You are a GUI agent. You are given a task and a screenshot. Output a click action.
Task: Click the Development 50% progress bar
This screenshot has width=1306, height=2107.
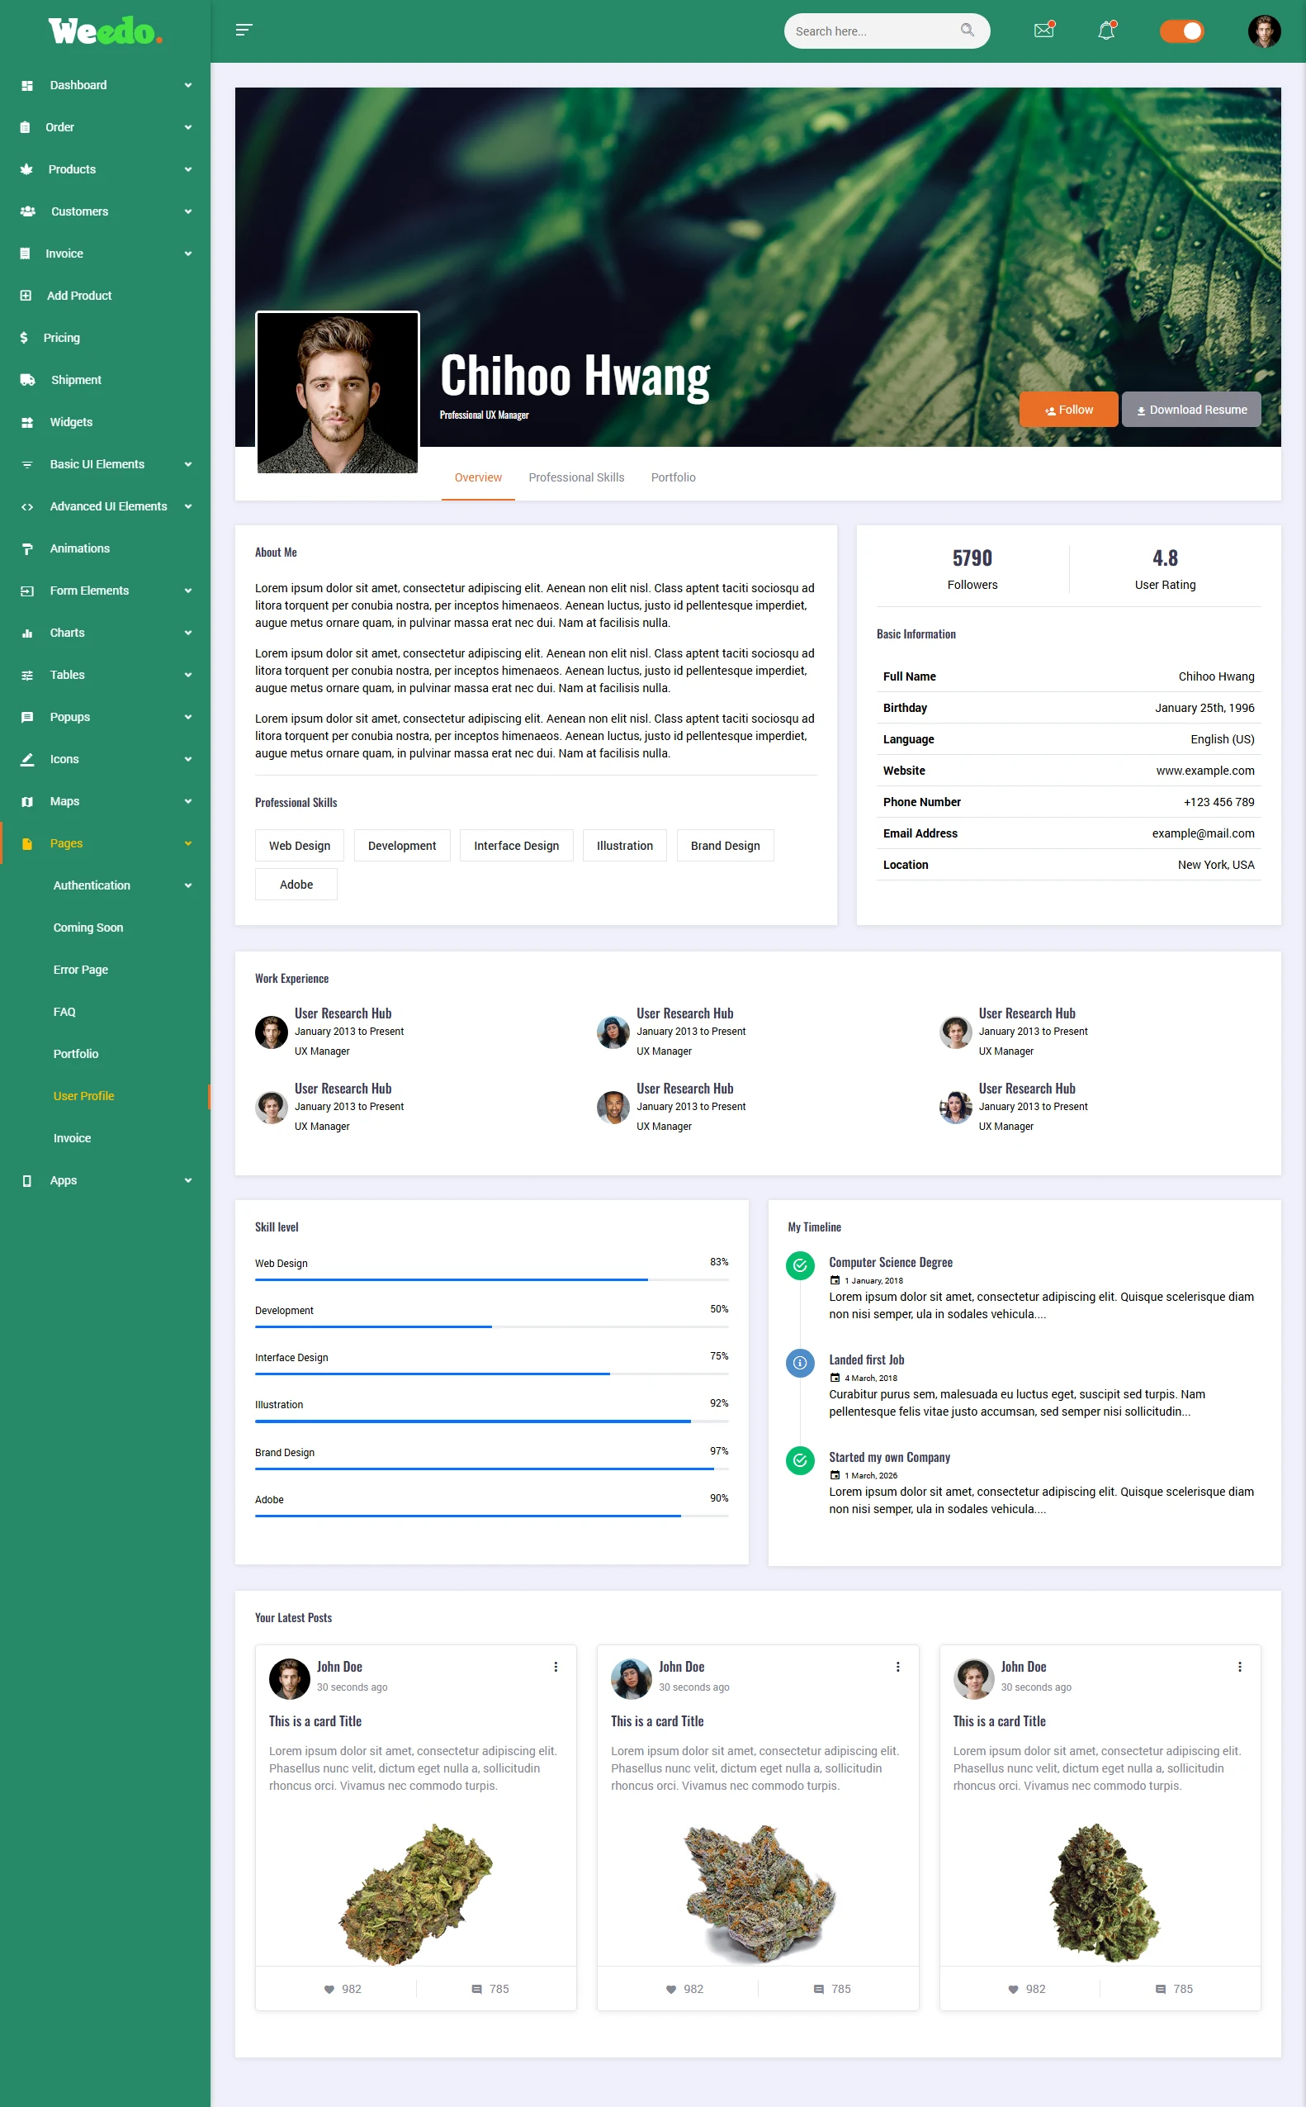[x=491, y=1326]
